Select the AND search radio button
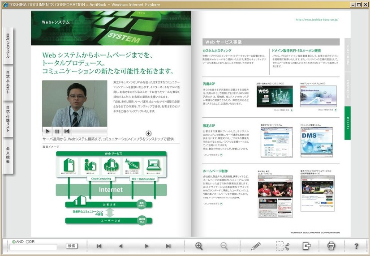 pyautogui.click(x=14, y=242)
